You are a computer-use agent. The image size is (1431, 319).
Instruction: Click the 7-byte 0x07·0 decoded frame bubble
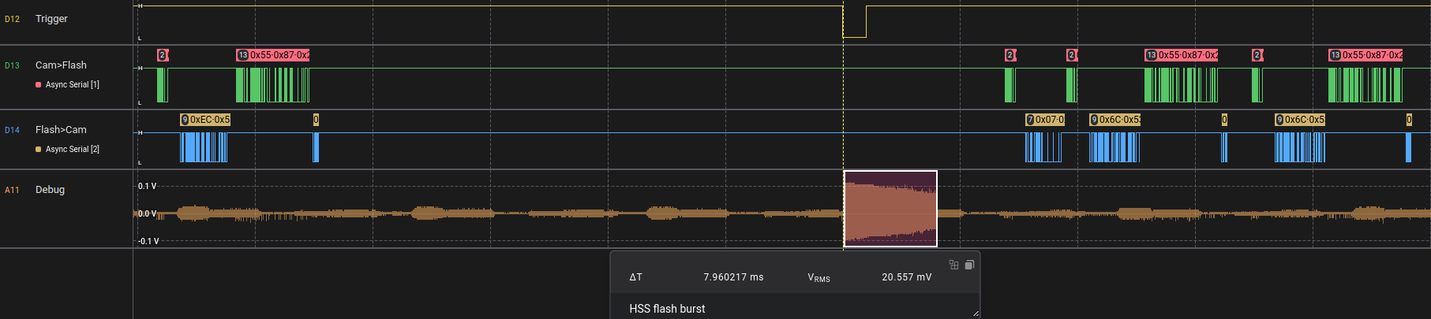click(x=1045, y=120)
